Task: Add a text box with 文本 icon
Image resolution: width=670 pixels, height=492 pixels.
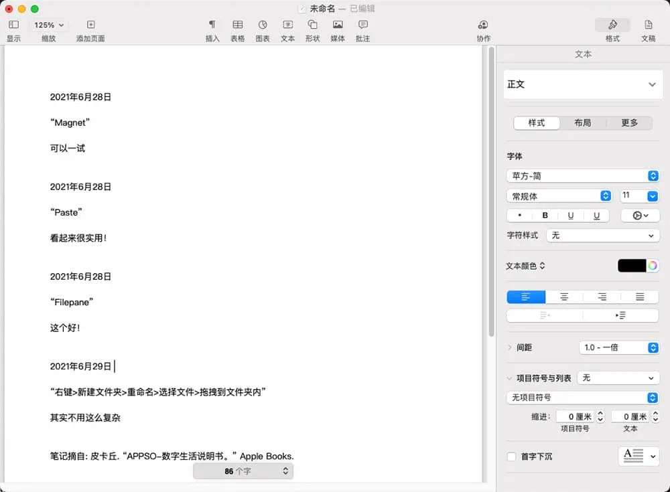Action: click(x=287, y=25)
